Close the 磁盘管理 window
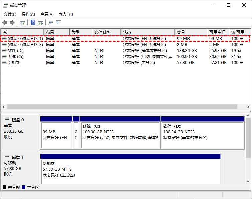Screen dimensions: 252x199 pos(244,5)
